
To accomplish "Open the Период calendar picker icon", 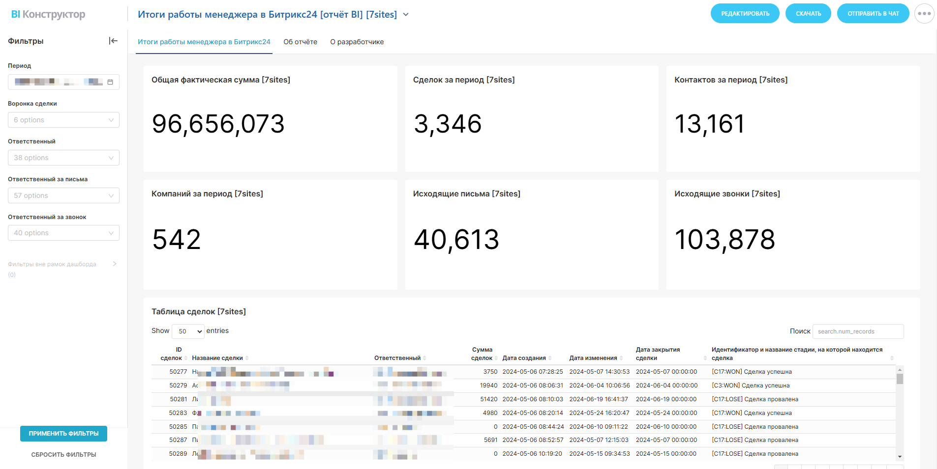I will point(110,82).
